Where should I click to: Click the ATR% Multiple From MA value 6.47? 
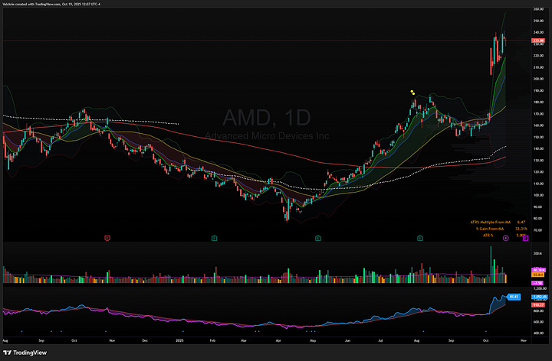521,223
